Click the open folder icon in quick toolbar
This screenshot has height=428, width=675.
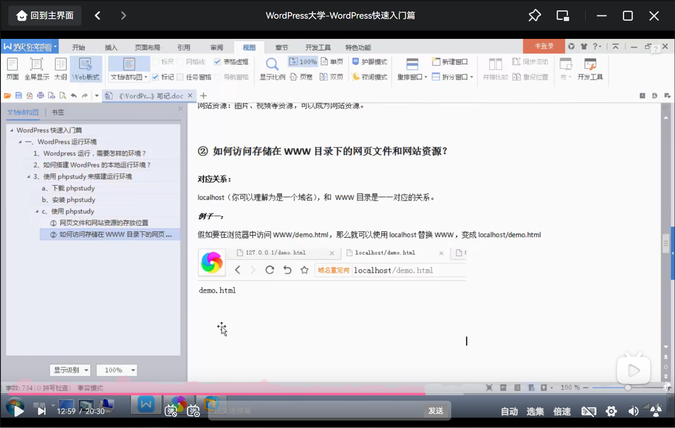(7, 96)
